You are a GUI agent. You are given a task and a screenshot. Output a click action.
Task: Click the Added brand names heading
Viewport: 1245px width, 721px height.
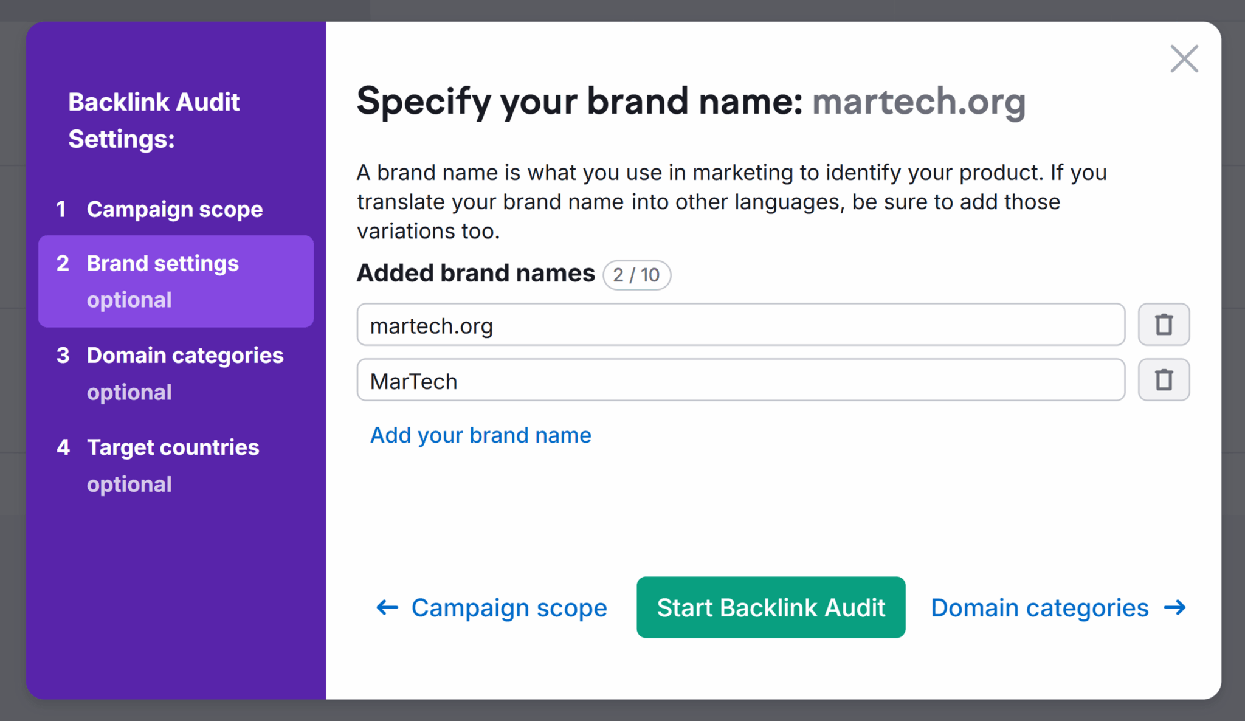475,273
